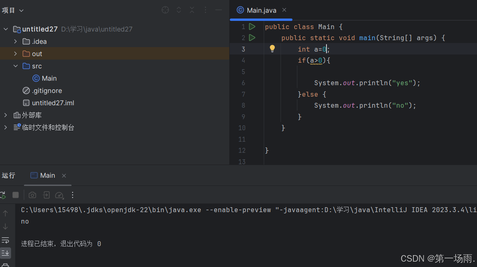477x267 pixels.
Task: Collapse the untitled27 project root
Action: [x=6, y=29]
